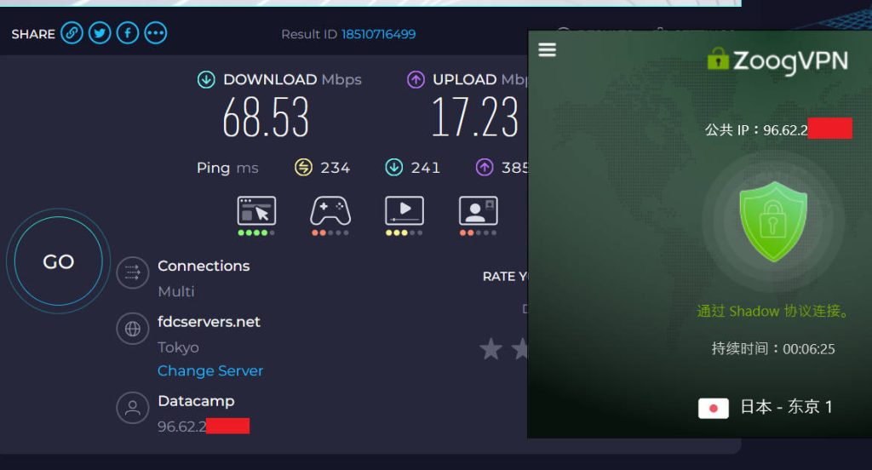Open the ZoogVPN hamburger menu
The height and width of the screenshot is (470, 872).
(548, 50)
